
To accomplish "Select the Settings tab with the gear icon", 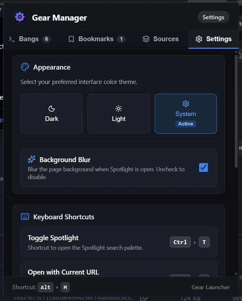I will (214, 39).
